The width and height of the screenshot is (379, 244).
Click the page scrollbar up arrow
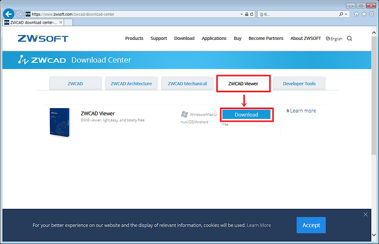tap(374, 33)
